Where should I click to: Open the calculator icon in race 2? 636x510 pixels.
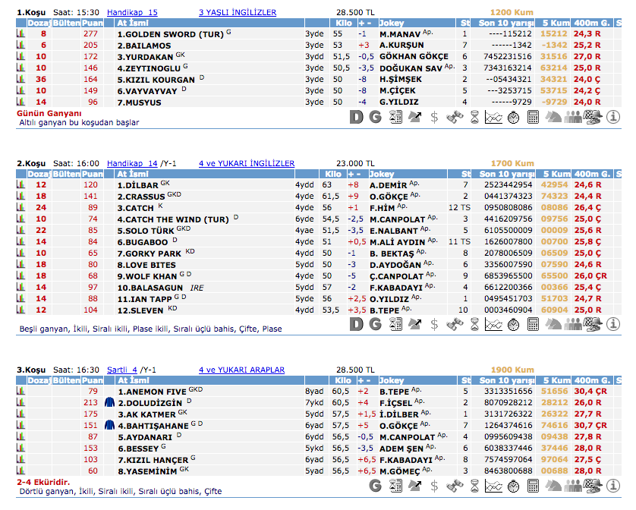pos(533,324)
